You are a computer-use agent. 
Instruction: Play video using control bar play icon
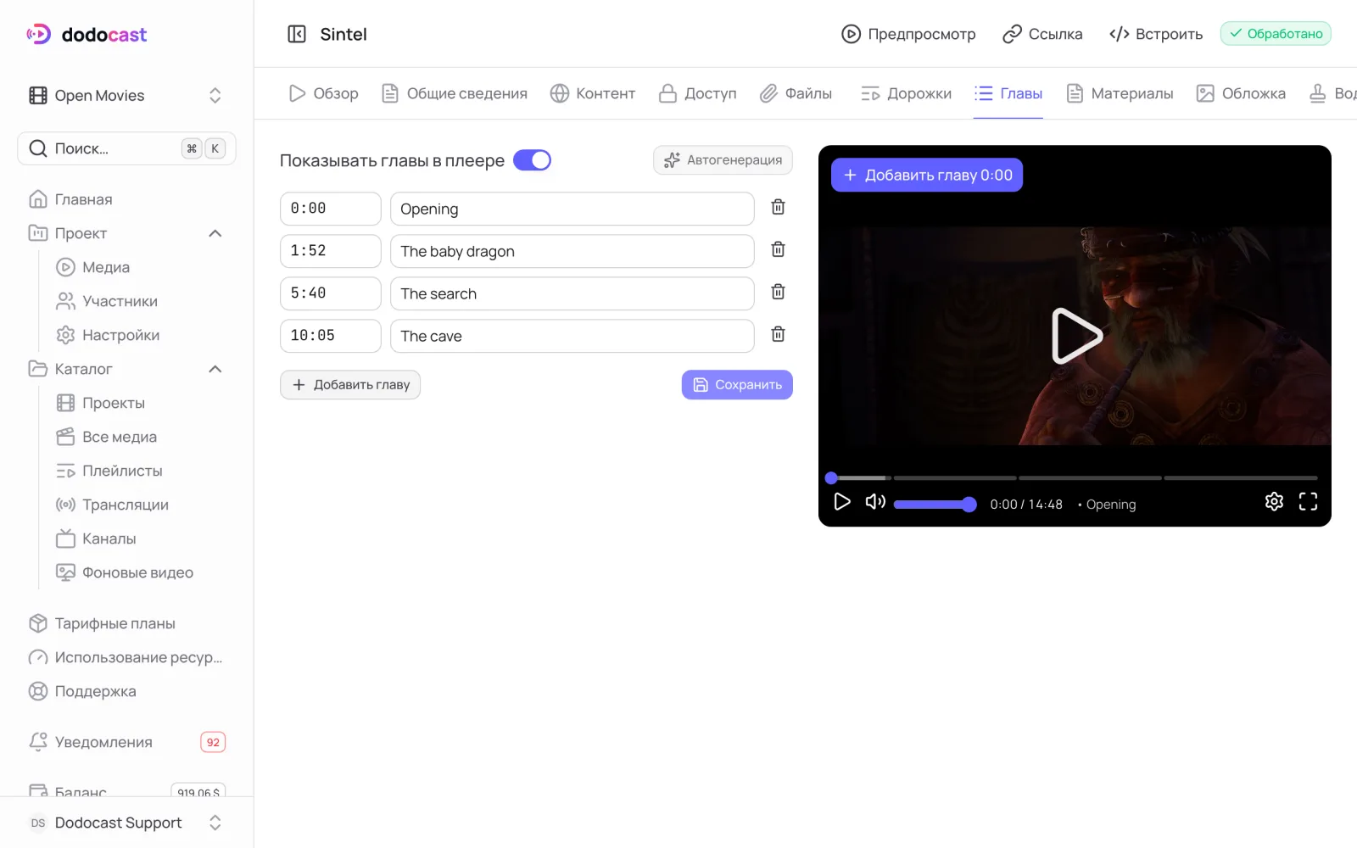pos(841,501)
